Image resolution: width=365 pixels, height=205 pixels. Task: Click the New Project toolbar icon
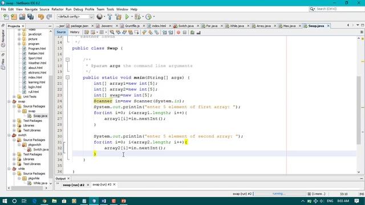tap(14, 17)
